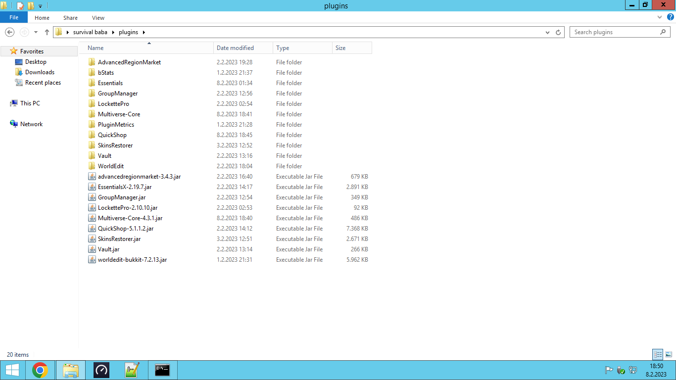Open the Action Center flag tray icon
The height and width of the screenshot is (380, 676).
pyautogui.click(x=609, y=370)
